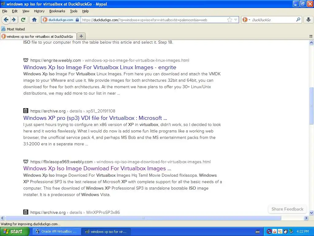Click the archive.org xp51_20191108 URL
This screenshot has width=314, height=236.
[x=73, y=111]
